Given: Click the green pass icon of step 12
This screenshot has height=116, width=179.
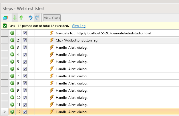Looking at the screenshot, I should point(12,112).
